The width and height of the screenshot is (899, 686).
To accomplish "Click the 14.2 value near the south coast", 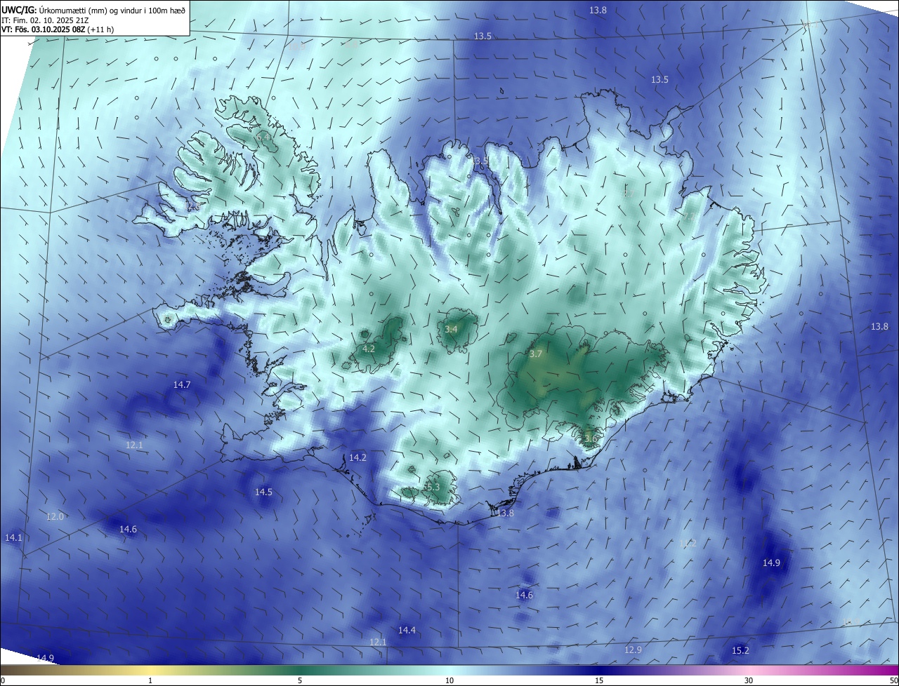I will coord(357,457).
